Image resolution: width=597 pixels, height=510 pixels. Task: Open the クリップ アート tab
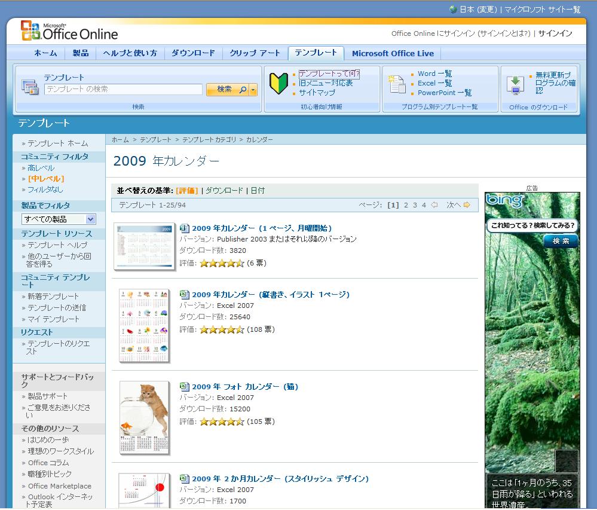[x=255, y=53]
